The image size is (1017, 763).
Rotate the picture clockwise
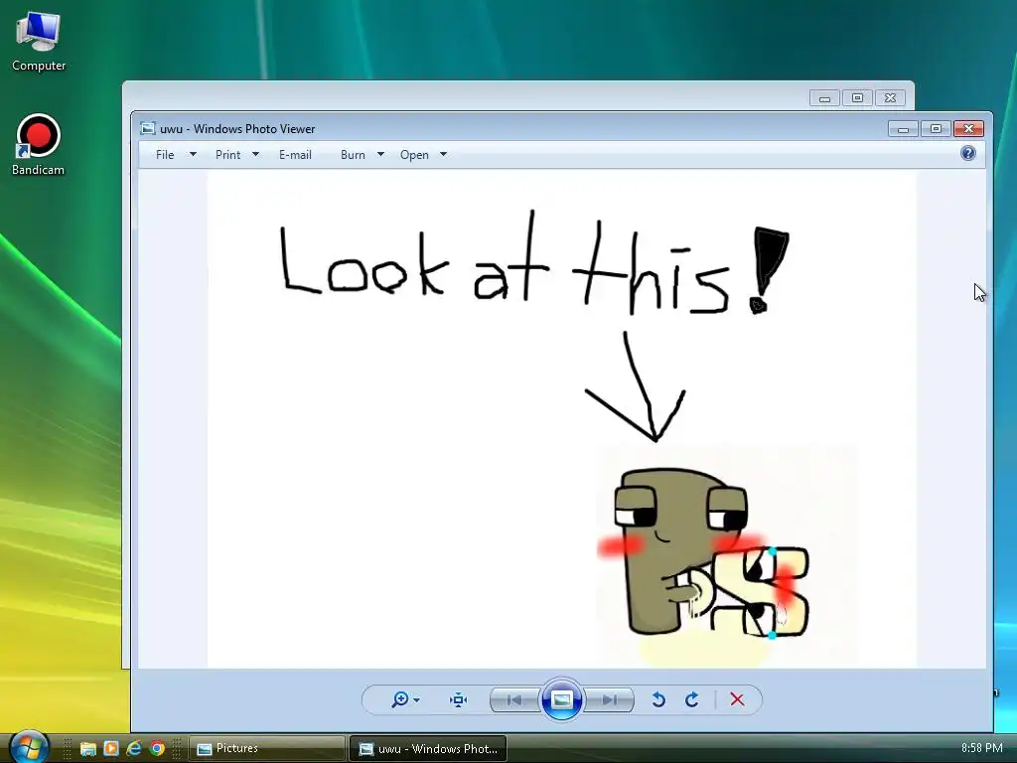[691, 699]
